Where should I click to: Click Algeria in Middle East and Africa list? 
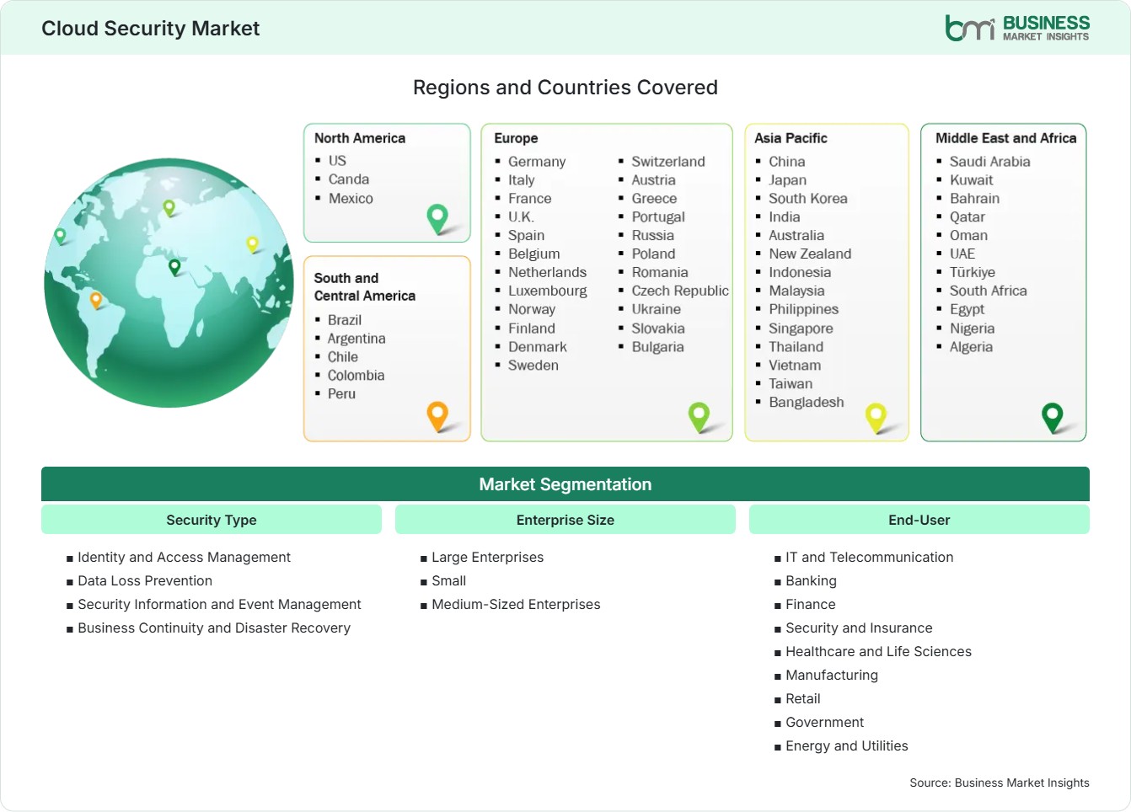[971, 347]
